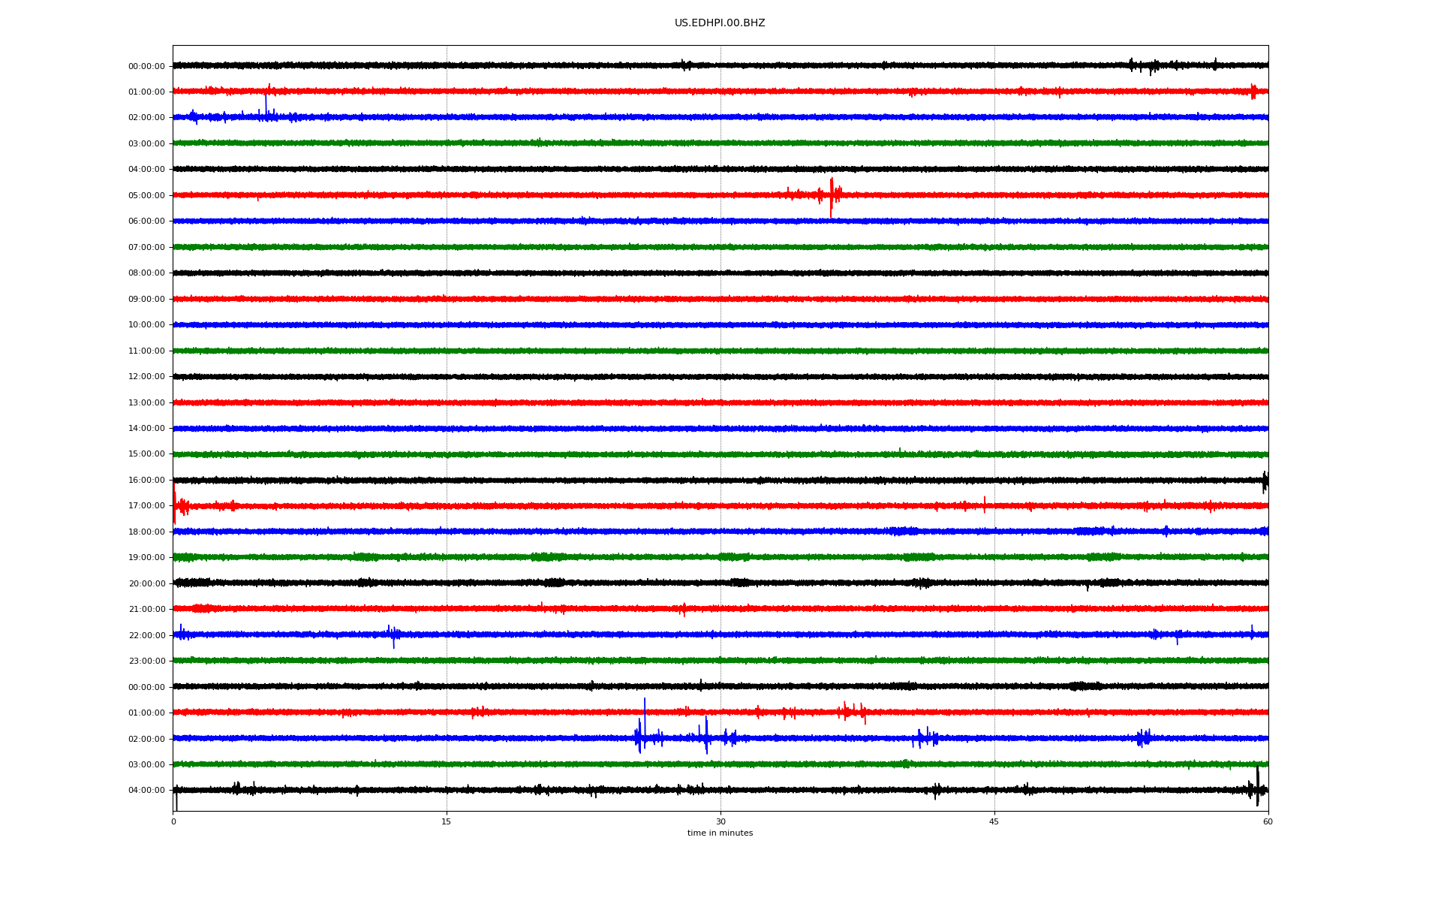Click the 00:00:00 label at top
Image resolution: width=1441 pixels, height=901 pixels.
146,66
